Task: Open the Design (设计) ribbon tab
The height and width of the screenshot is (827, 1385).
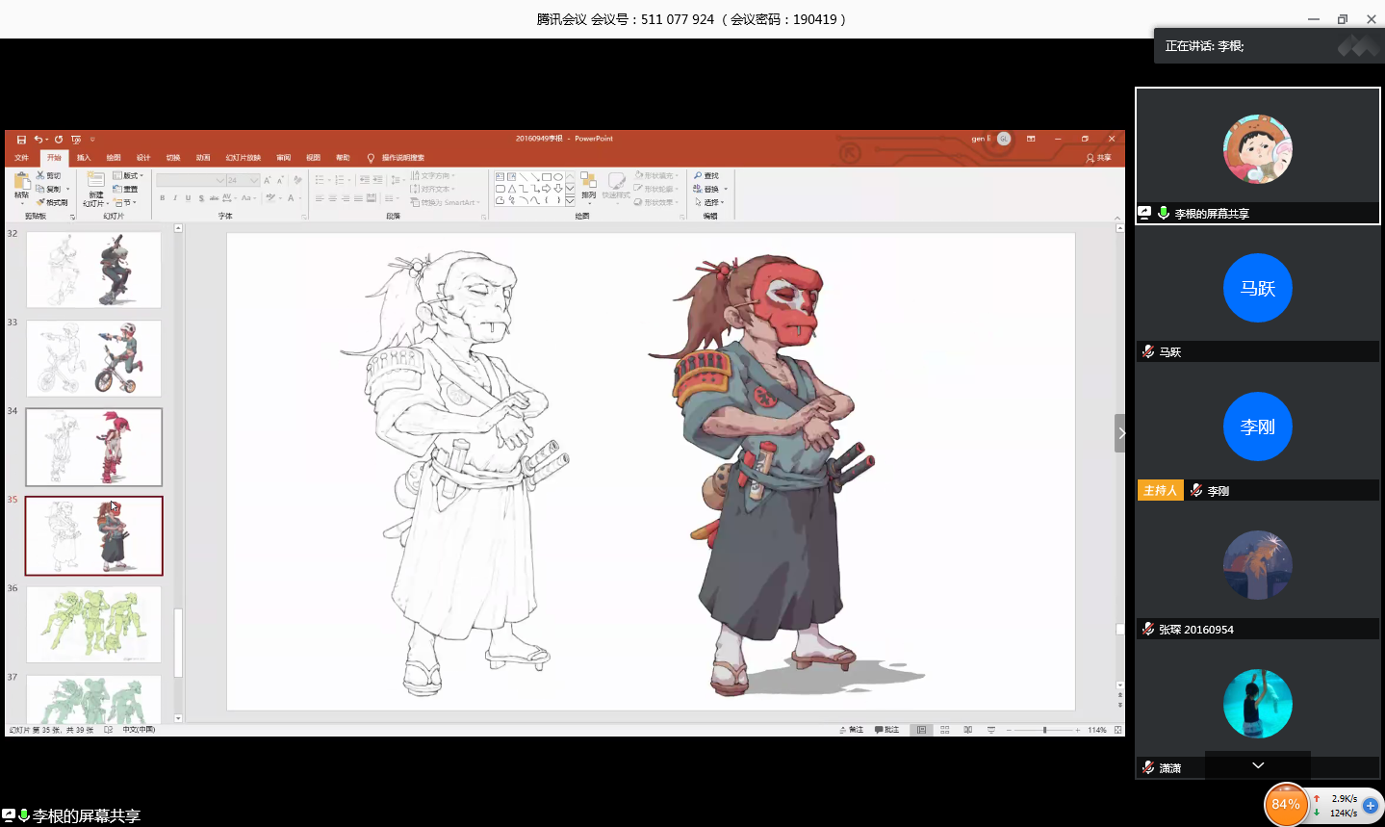Action: pos(143,158)
